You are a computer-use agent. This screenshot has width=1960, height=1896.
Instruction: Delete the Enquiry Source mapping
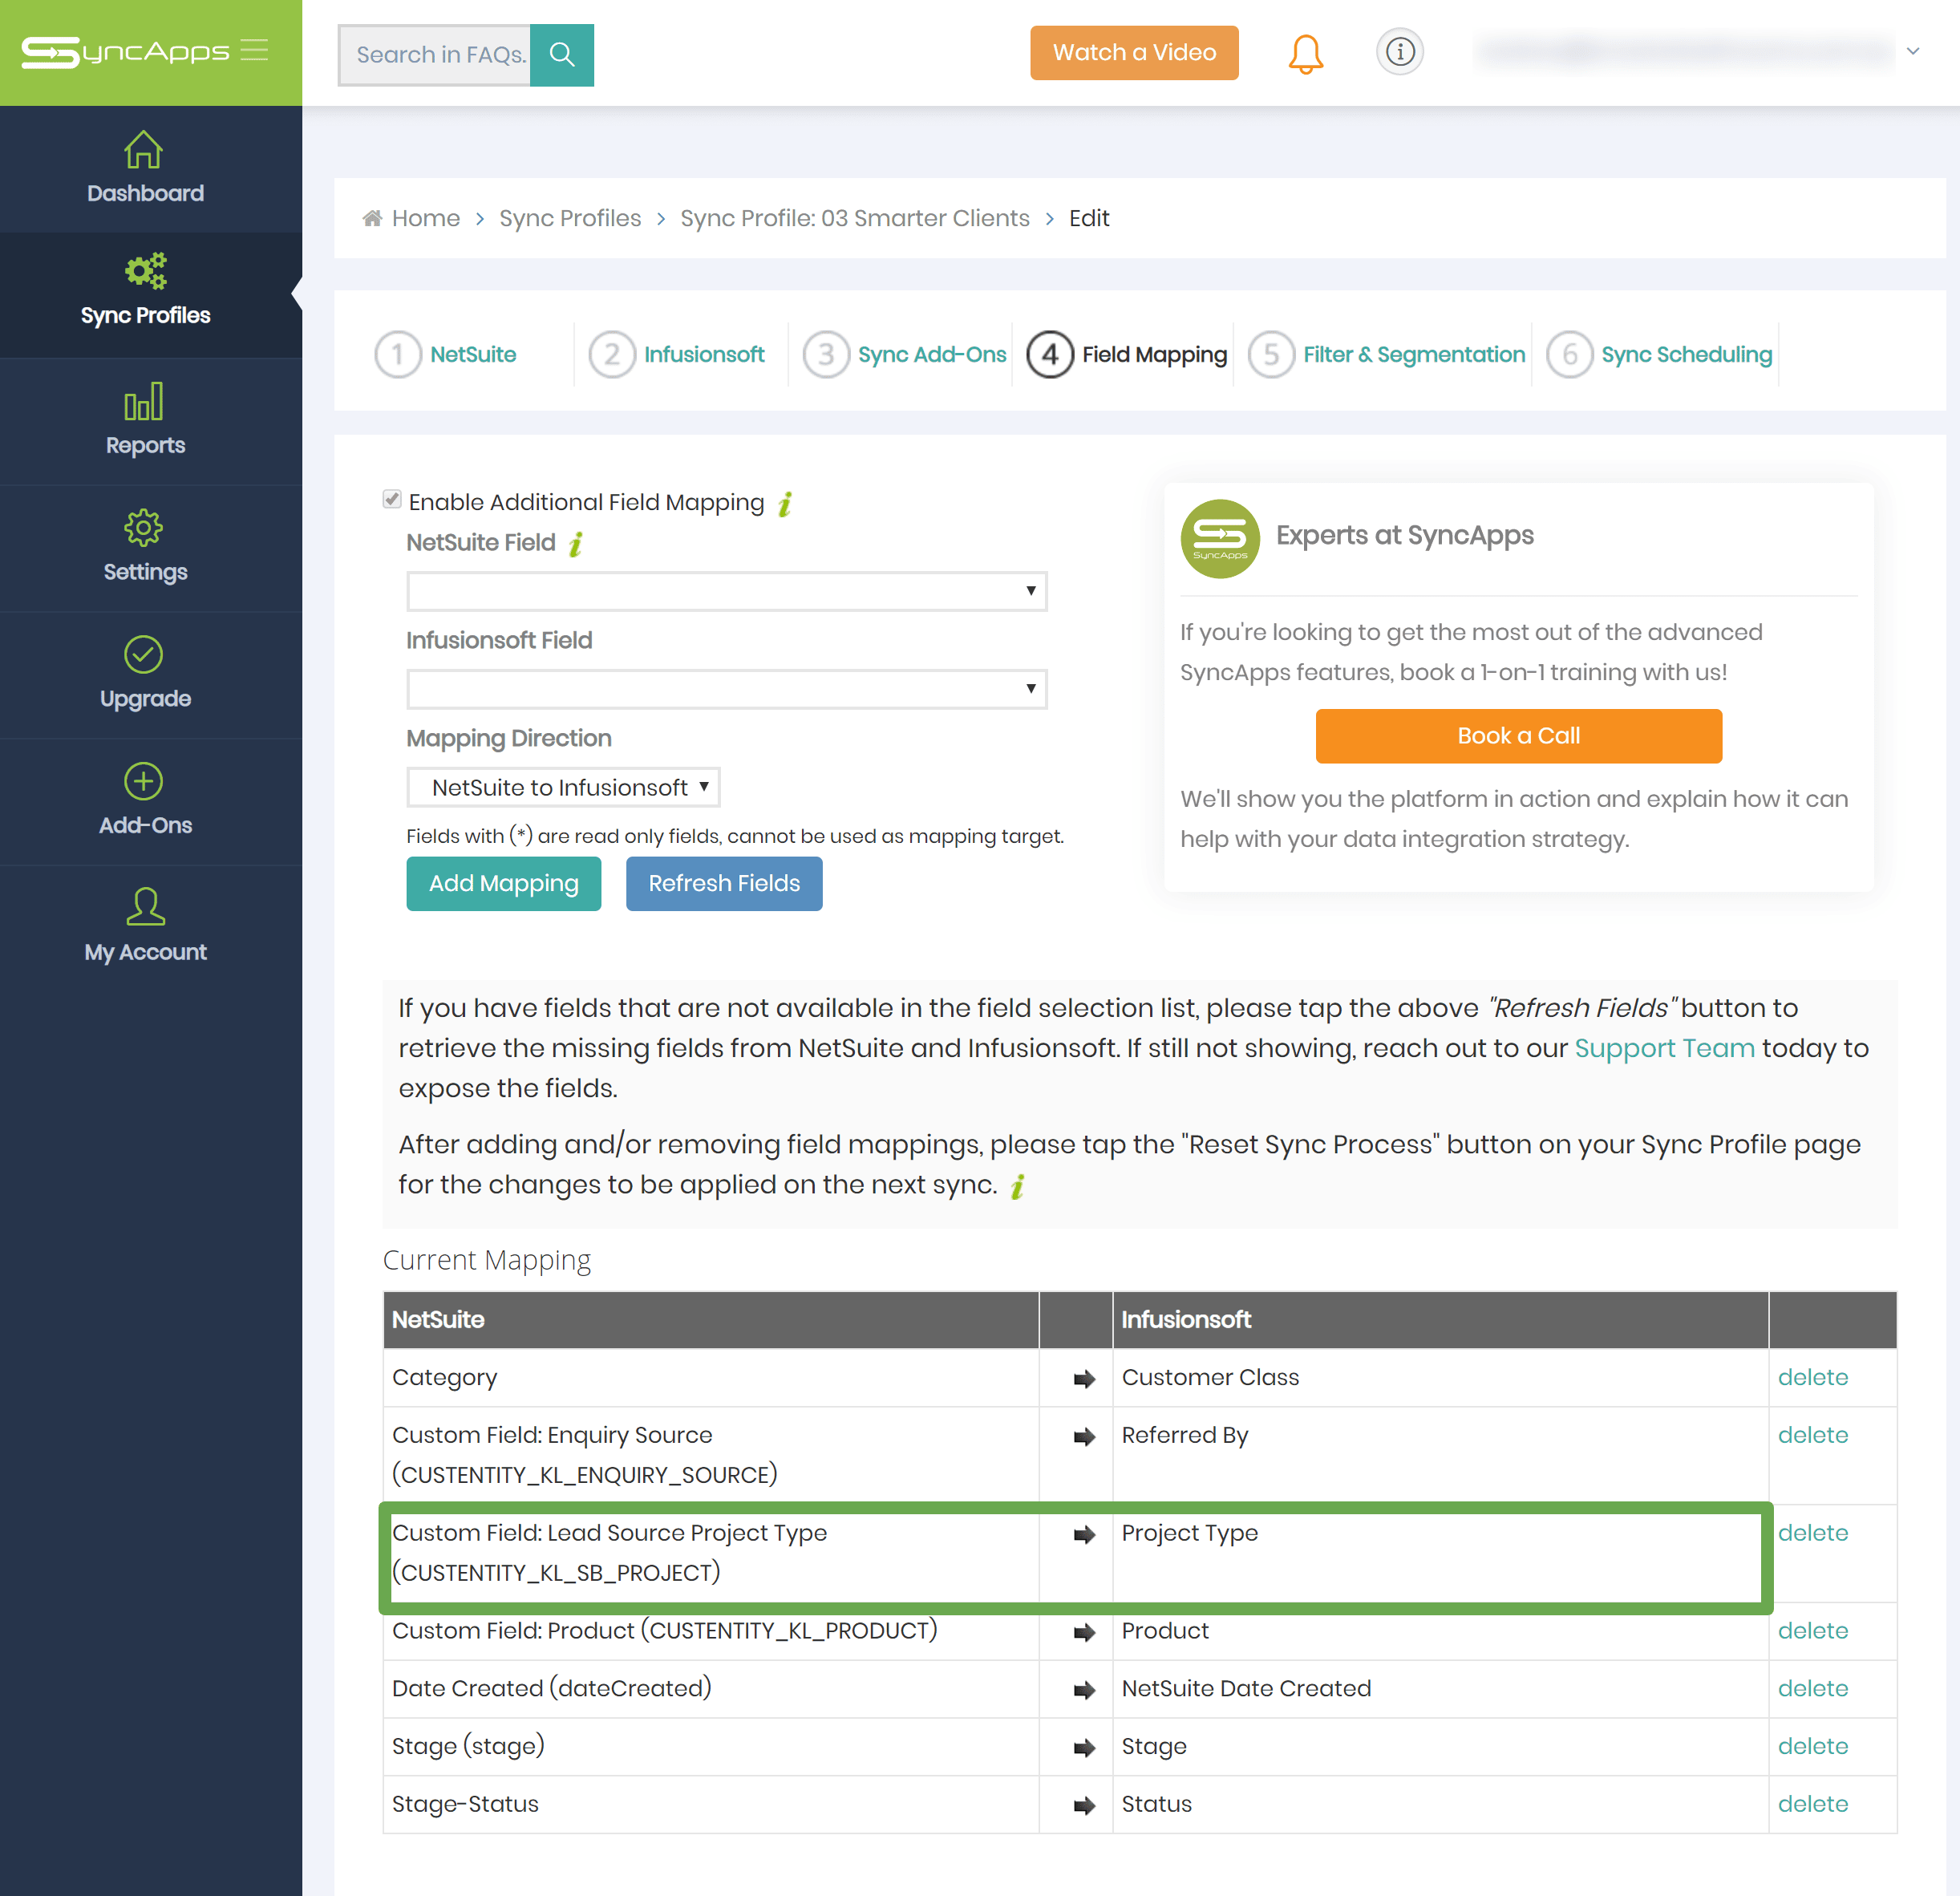click(1812, 1435)
